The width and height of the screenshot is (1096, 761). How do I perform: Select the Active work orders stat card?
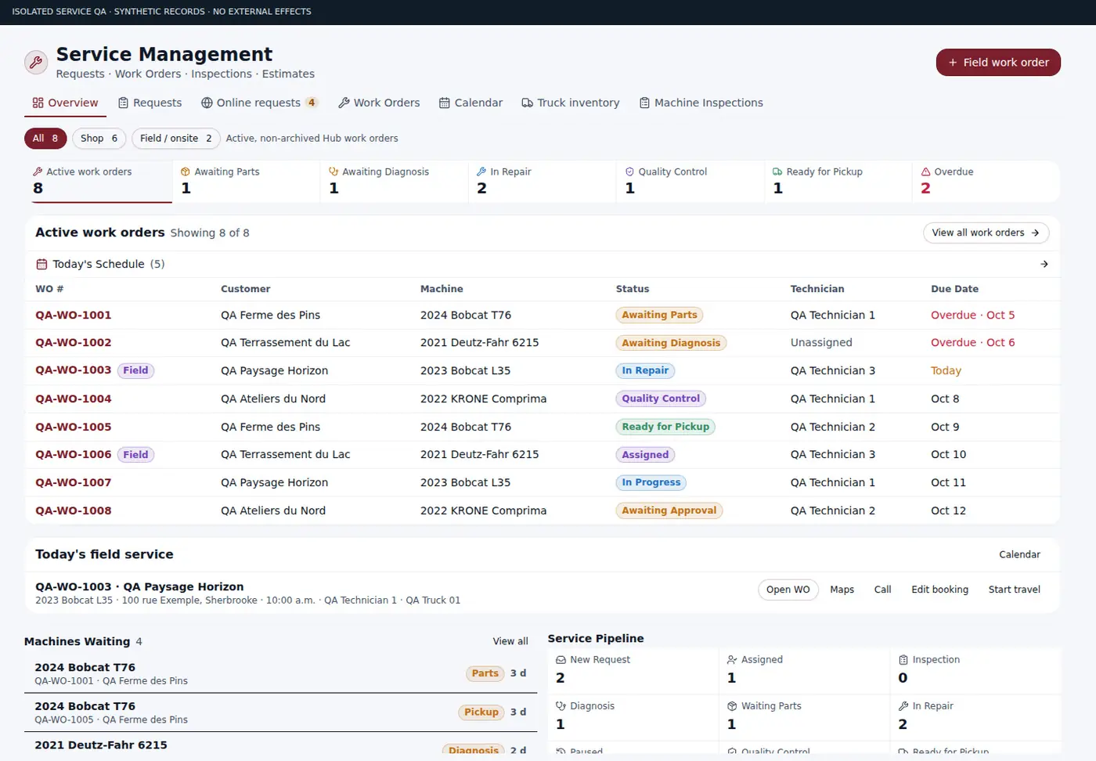pyautogui.click(x=99, y=182)
